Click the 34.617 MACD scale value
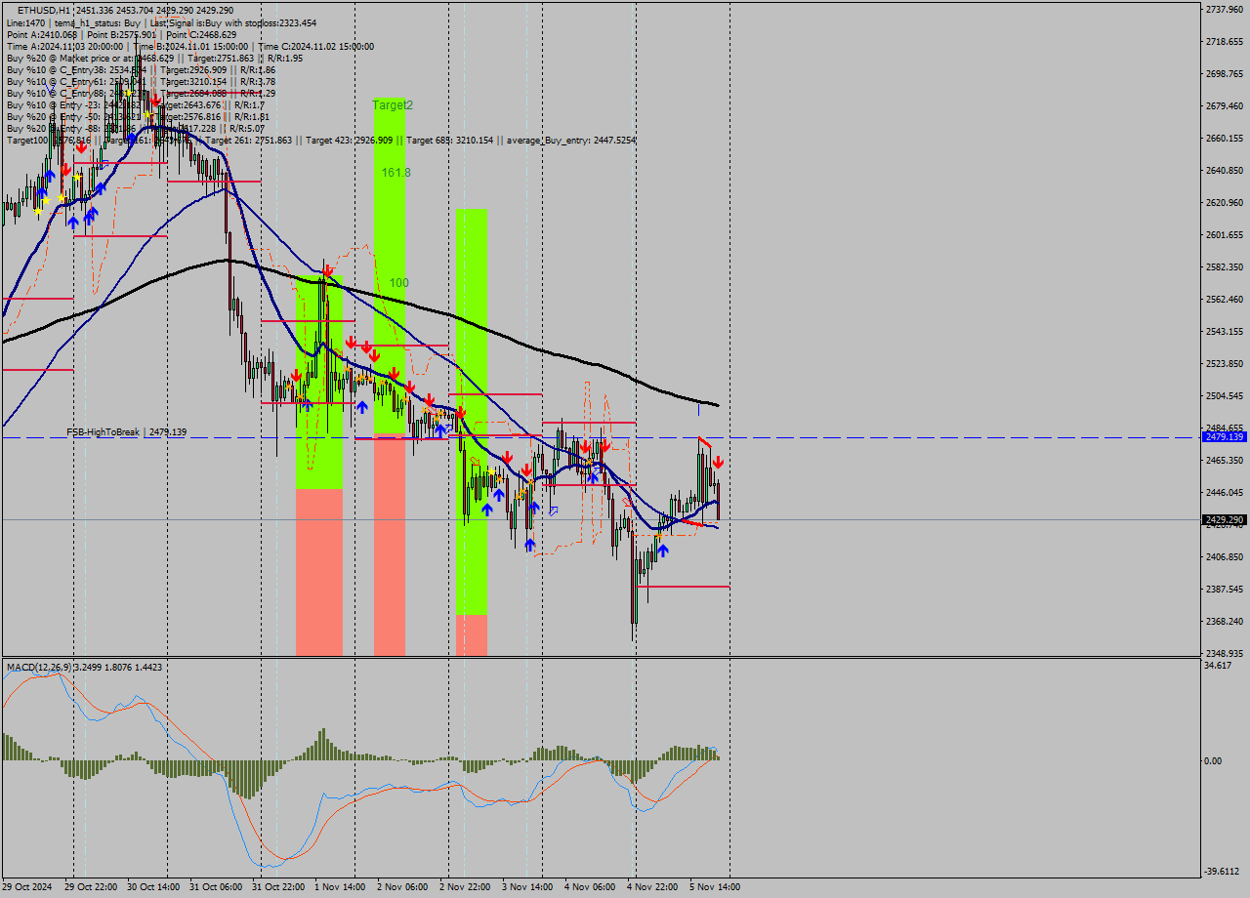Viewport: 1250px width, 898px height. coord(1218,665)
